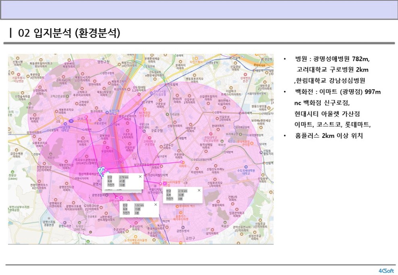The height and width of the screenshot is (275, 398).
Task: Click the 신림역 station marker
Action: click(264, 163)
